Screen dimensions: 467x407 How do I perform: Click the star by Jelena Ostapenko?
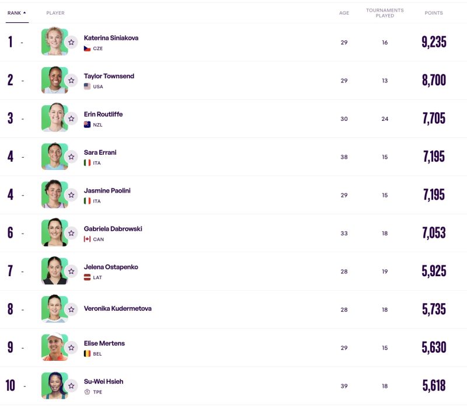pos(71,271)
